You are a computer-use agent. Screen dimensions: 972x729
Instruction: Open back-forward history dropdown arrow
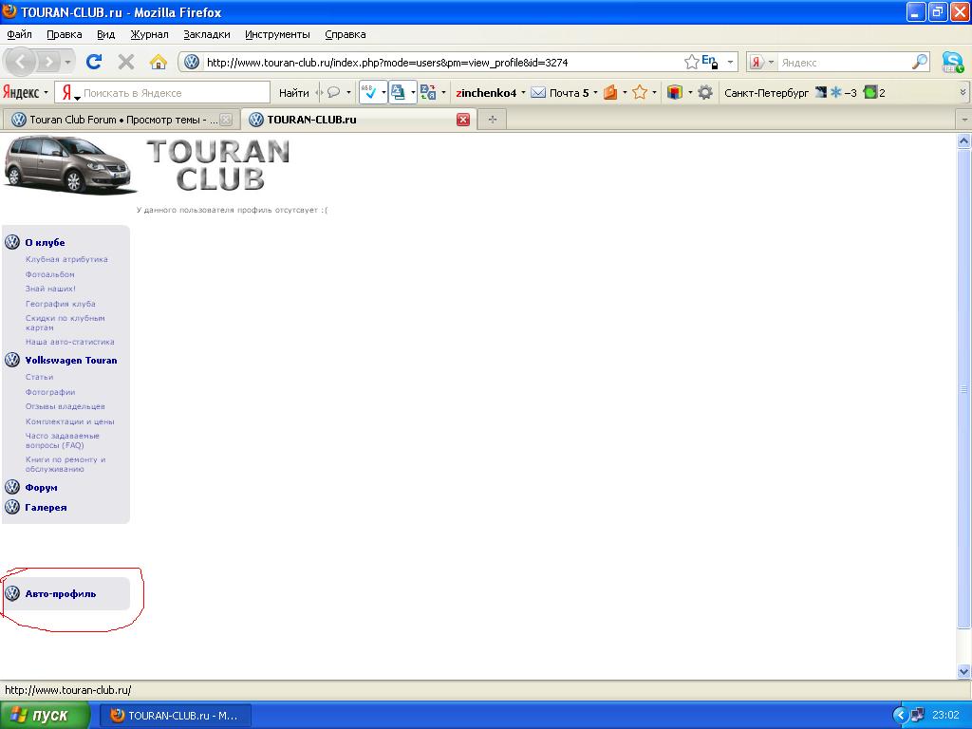67,62
